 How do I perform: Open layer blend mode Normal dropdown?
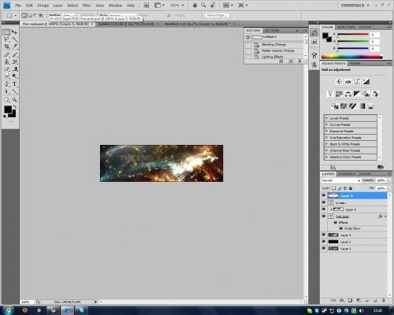[x=341, y=180]
